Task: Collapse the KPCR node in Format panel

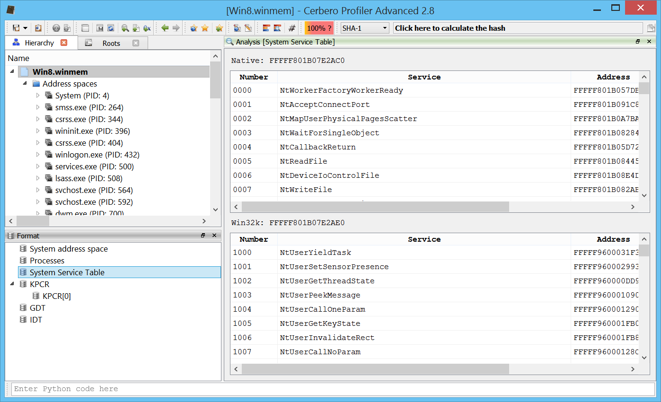Action: click(12, 284)
